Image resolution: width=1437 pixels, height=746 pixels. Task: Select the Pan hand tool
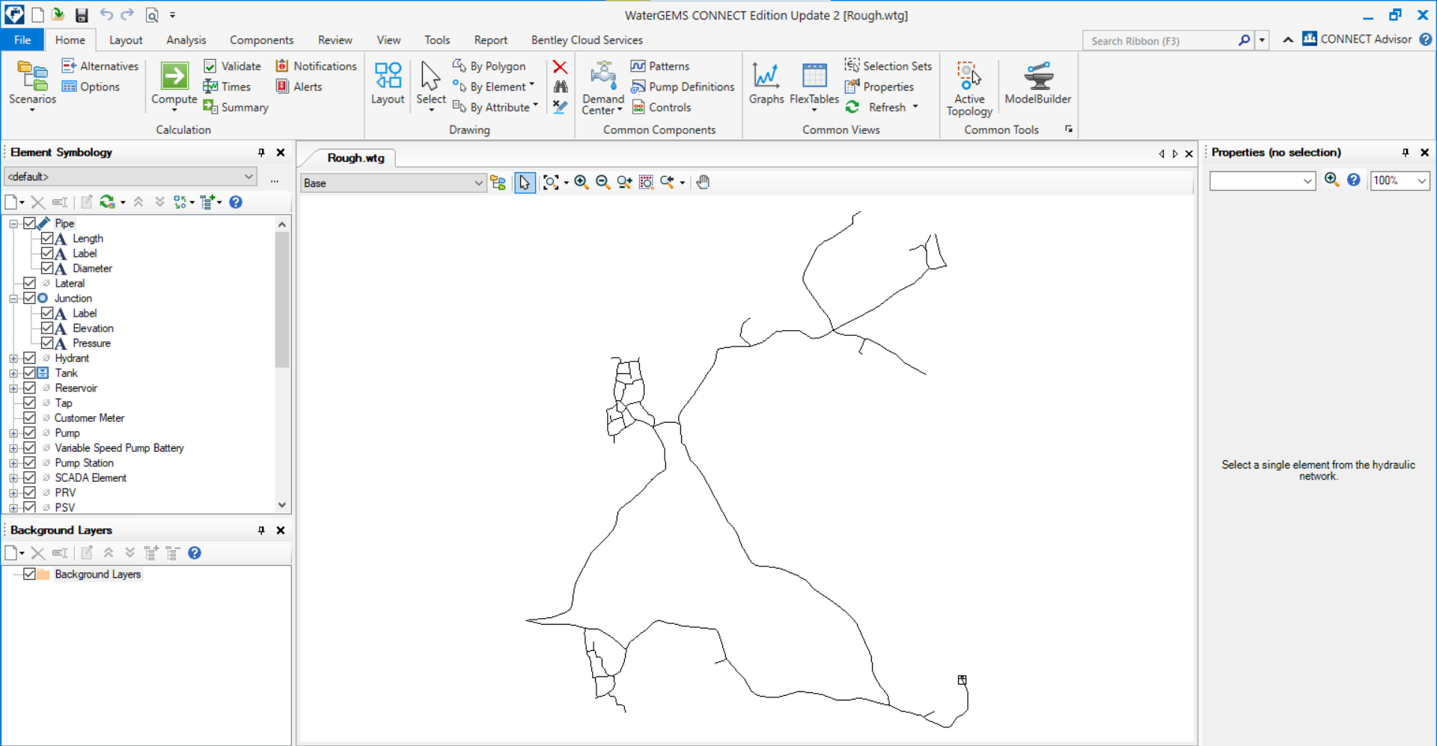pyautogui.click(x=703, y=183)
